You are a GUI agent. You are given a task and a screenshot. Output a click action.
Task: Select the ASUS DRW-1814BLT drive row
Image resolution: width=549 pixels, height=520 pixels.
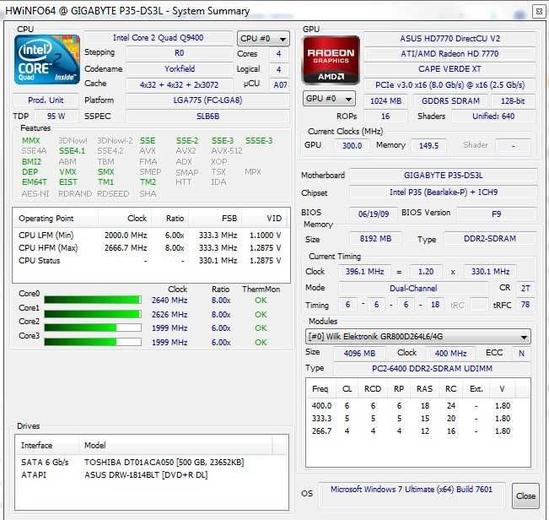tap(151, 474)
